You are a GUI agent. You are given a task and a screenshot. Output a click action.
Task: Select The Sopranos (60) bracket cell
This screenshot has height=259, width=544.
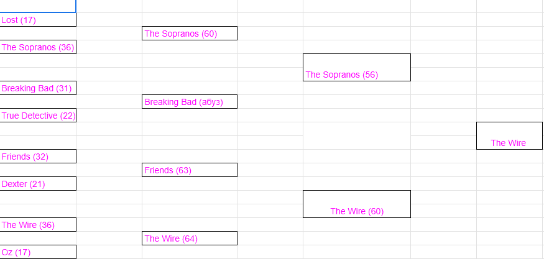coord(189,34)
